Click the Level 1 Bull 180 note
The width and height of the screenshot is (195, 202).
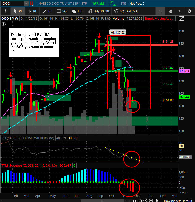tap(34, 43)
